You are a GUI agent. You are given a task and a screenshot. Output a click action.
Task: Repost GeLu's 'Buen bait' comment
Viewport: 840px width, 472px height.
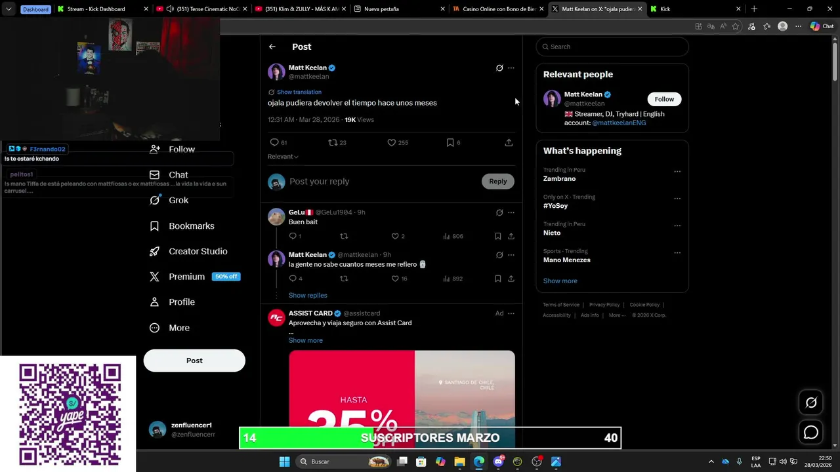coord(344,236)
